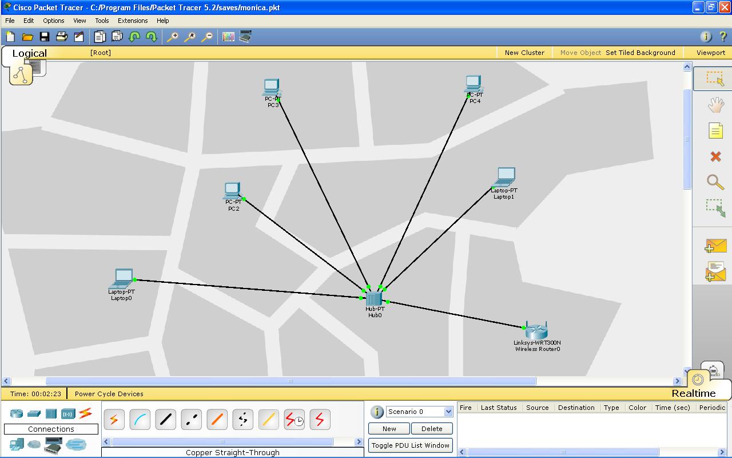Pick the Place Note tool
Image resolution: width=732 pixels, height=458 pixels.
715,131
